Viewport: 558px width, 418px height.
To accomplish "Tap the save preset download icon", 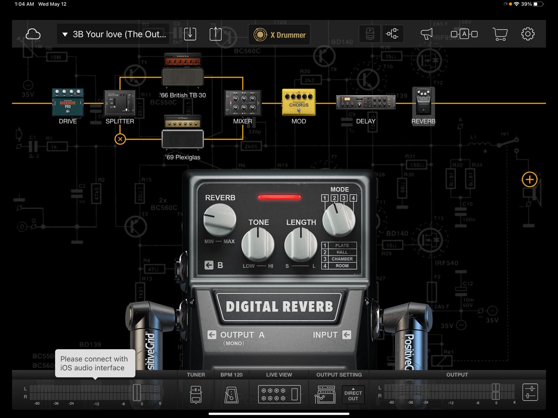I will coord(190,34).
